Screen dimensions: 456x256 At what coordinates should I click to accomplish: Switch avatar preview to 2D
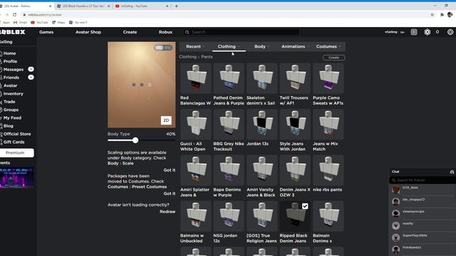click(166, 120)
